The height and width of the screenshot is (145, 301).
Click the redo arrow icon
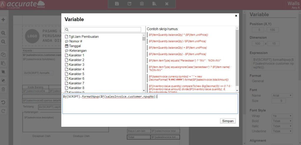(3, 111)
